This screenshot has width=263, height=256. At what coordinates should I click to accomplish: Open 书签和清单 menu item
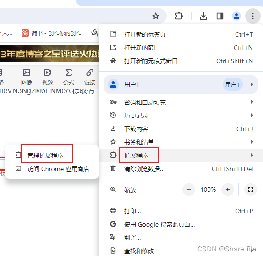[181, 142]
